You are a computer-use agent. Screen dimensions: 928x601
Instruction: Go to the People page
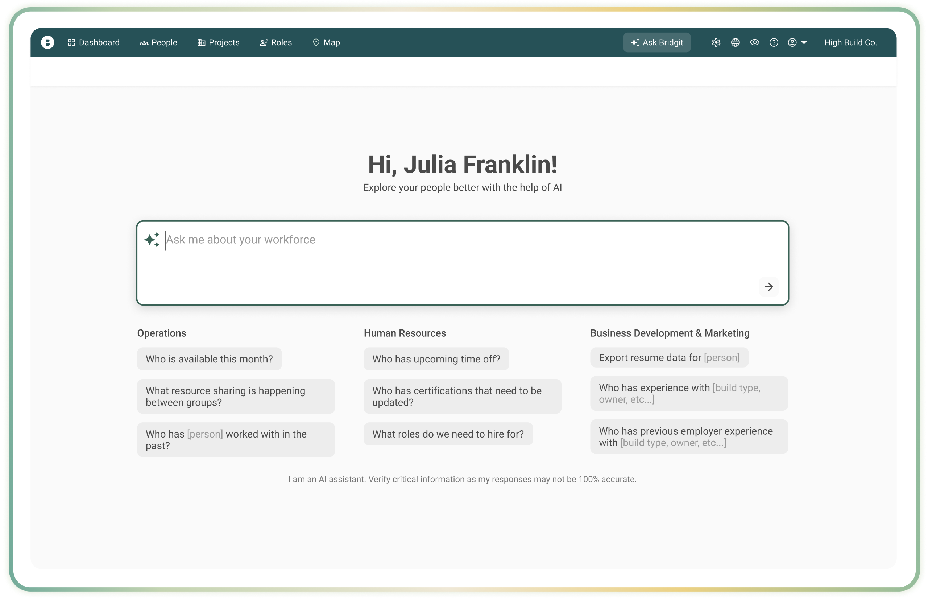[158, 42]
